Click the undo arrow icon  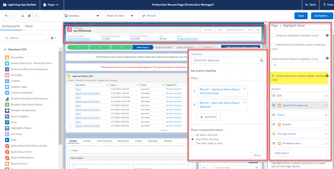(6, 16)
